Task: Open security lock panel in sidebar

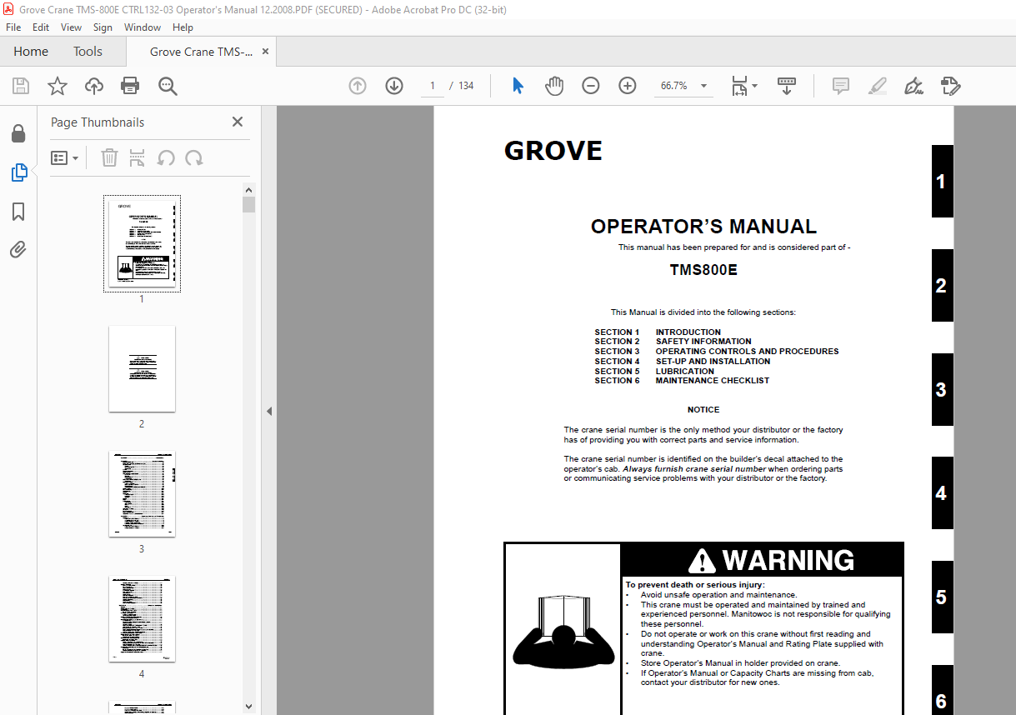Action: [x=18, y=133]
